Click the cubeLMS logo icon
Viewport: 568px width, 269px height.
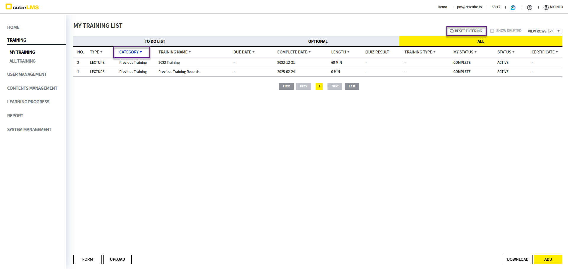pyautogui.click(x=9, y=7)
